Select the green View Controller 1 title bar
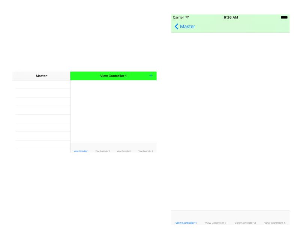300x248 pixels. 113,76
